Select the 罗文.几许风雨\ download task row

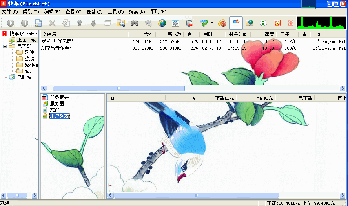pyautogui.click(x=193, y=41)
